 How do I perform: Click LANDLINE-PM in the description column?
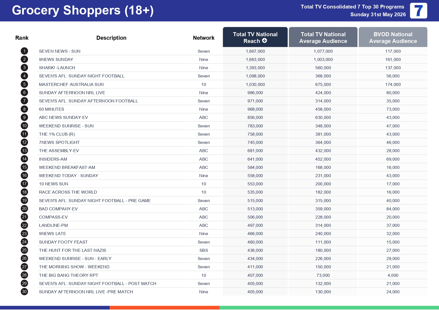click(53, 225)
